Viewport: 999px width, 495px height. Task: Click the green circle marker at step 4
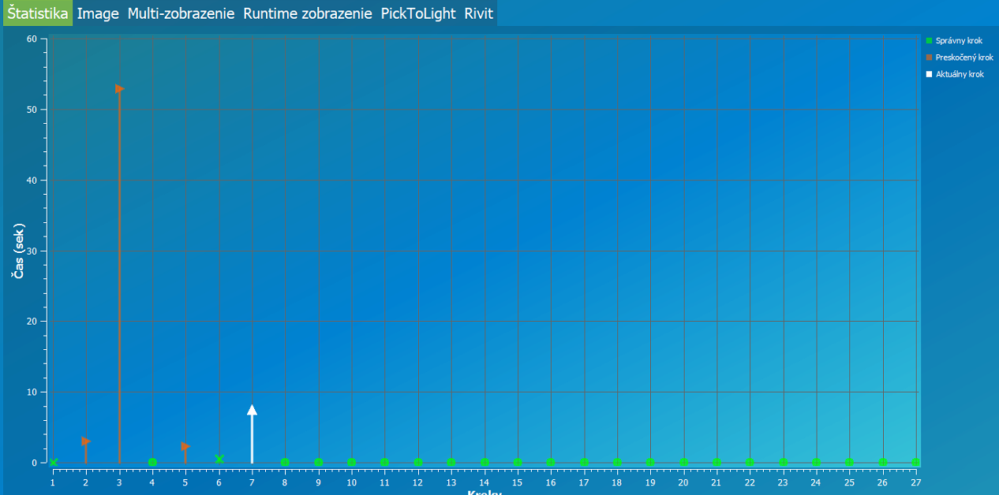pos(152,463)
